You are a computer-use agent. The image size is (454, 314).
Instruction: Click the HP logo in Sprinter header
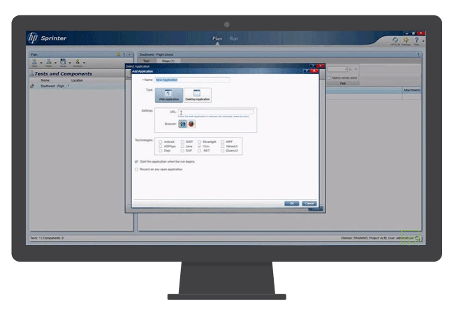[x=32, y=38]
